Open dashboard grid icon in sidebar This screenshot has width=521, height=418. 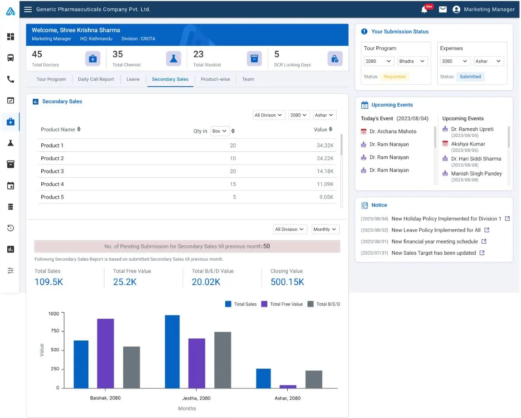tap(10, 37)
